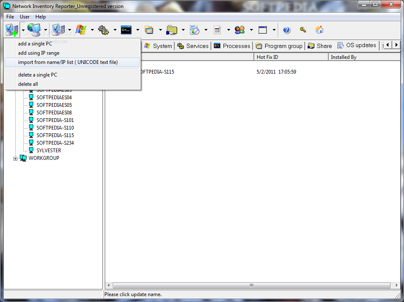Click the OS updates disc toolbar icon
Screen dimensions: 404x302
[x=194, y=30]
